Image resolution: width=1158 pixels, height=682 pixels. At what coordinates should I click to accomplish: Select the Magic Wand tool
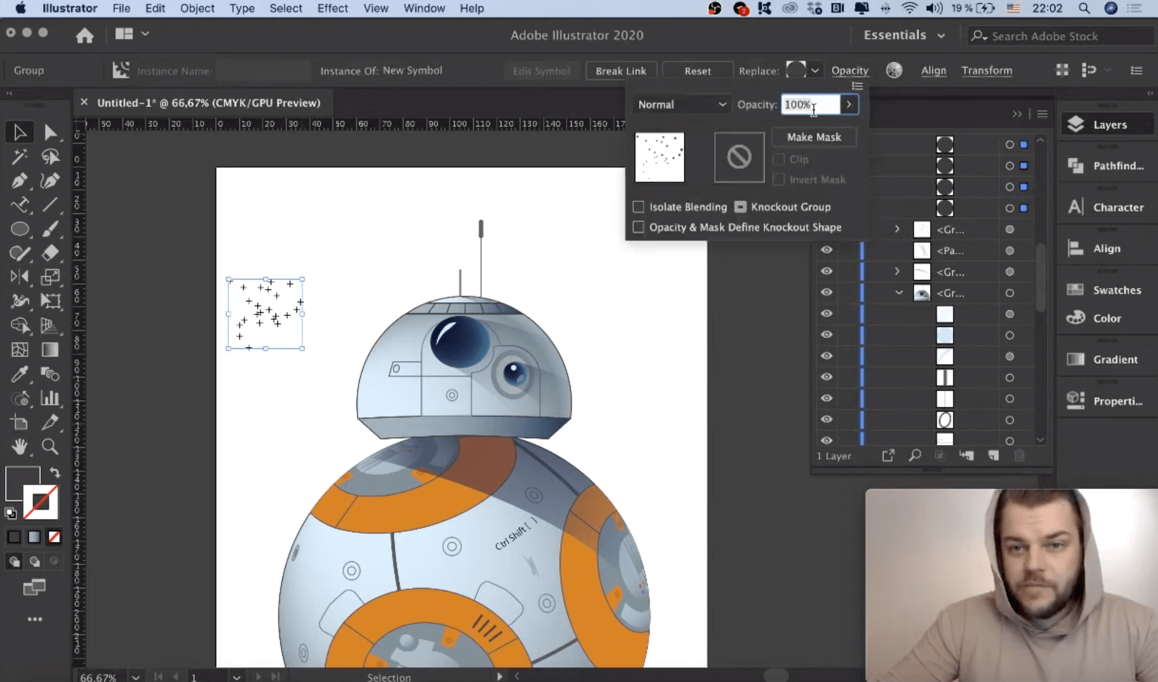[x=19, y=157]
